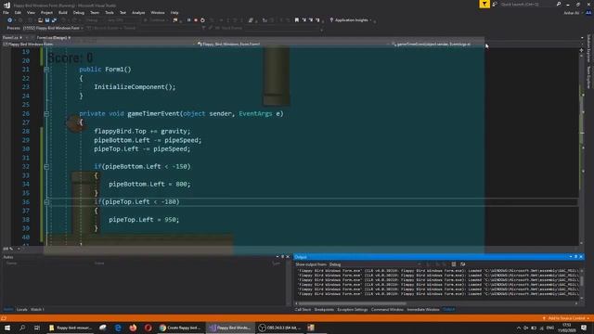This screenshot has width=594, height=334.
Task: Open Firefox from taskbar
Action: click(133, 328)
